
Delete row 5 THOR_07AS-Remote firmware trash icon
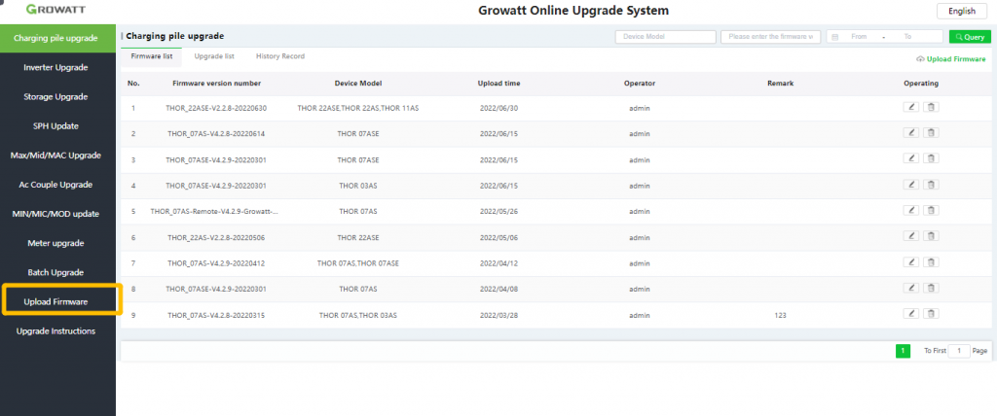click(931, 210)
